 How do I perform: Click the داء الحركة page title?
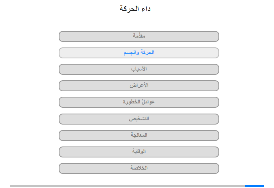pyautogui.click(x=135, y=9)
